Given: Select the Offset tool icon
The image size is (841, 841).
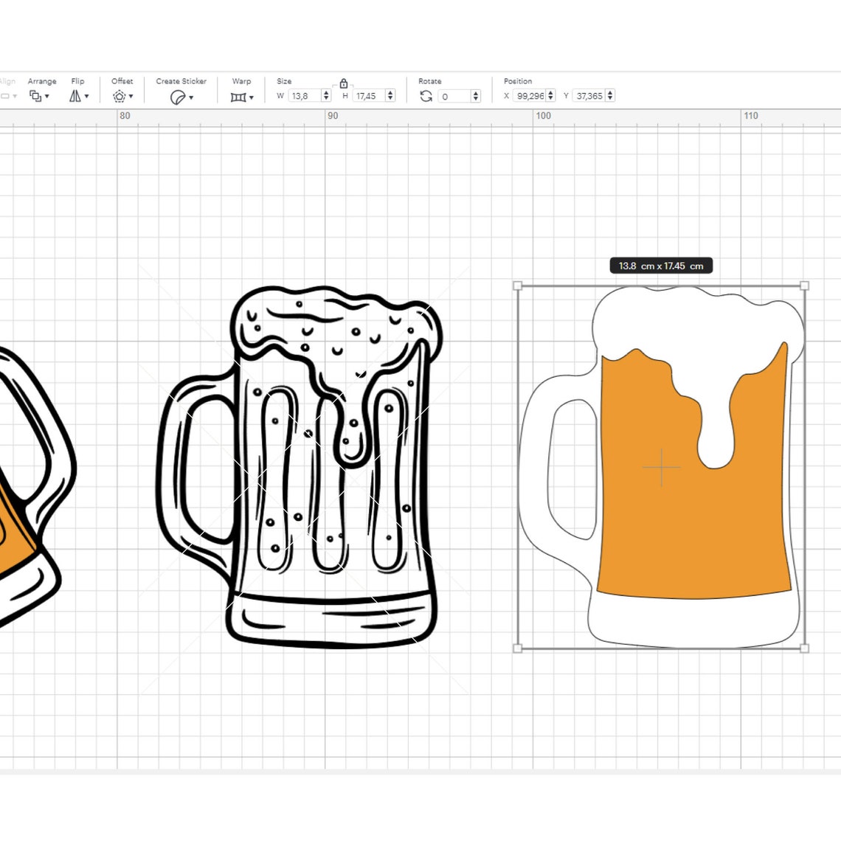Looking at the screenshot, I should [x=118, y=96].
